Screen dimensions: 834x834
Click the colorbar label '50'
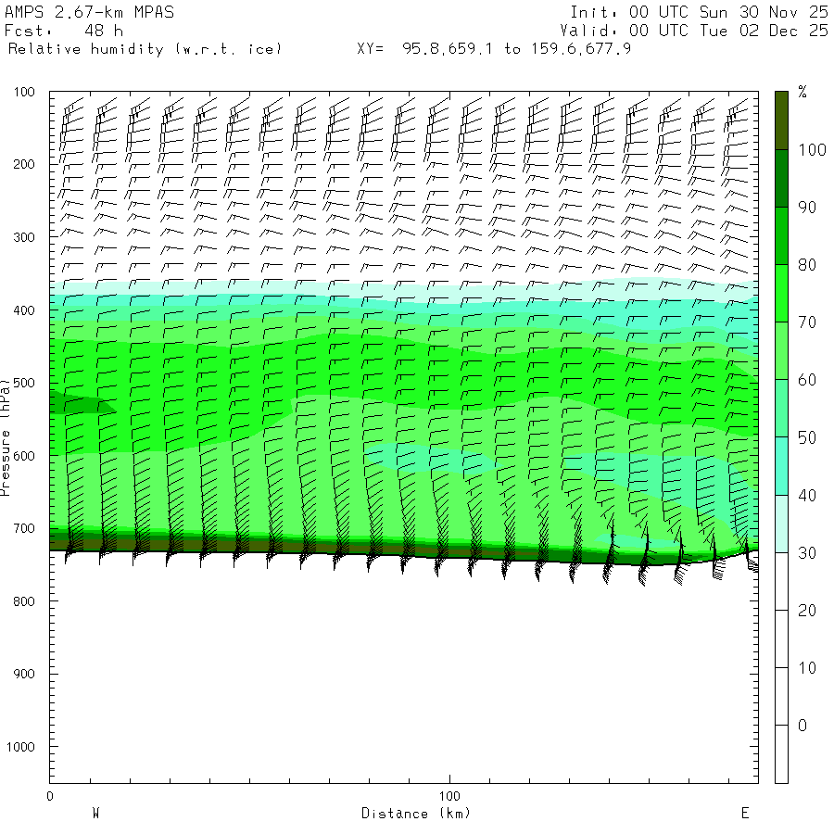807,437
